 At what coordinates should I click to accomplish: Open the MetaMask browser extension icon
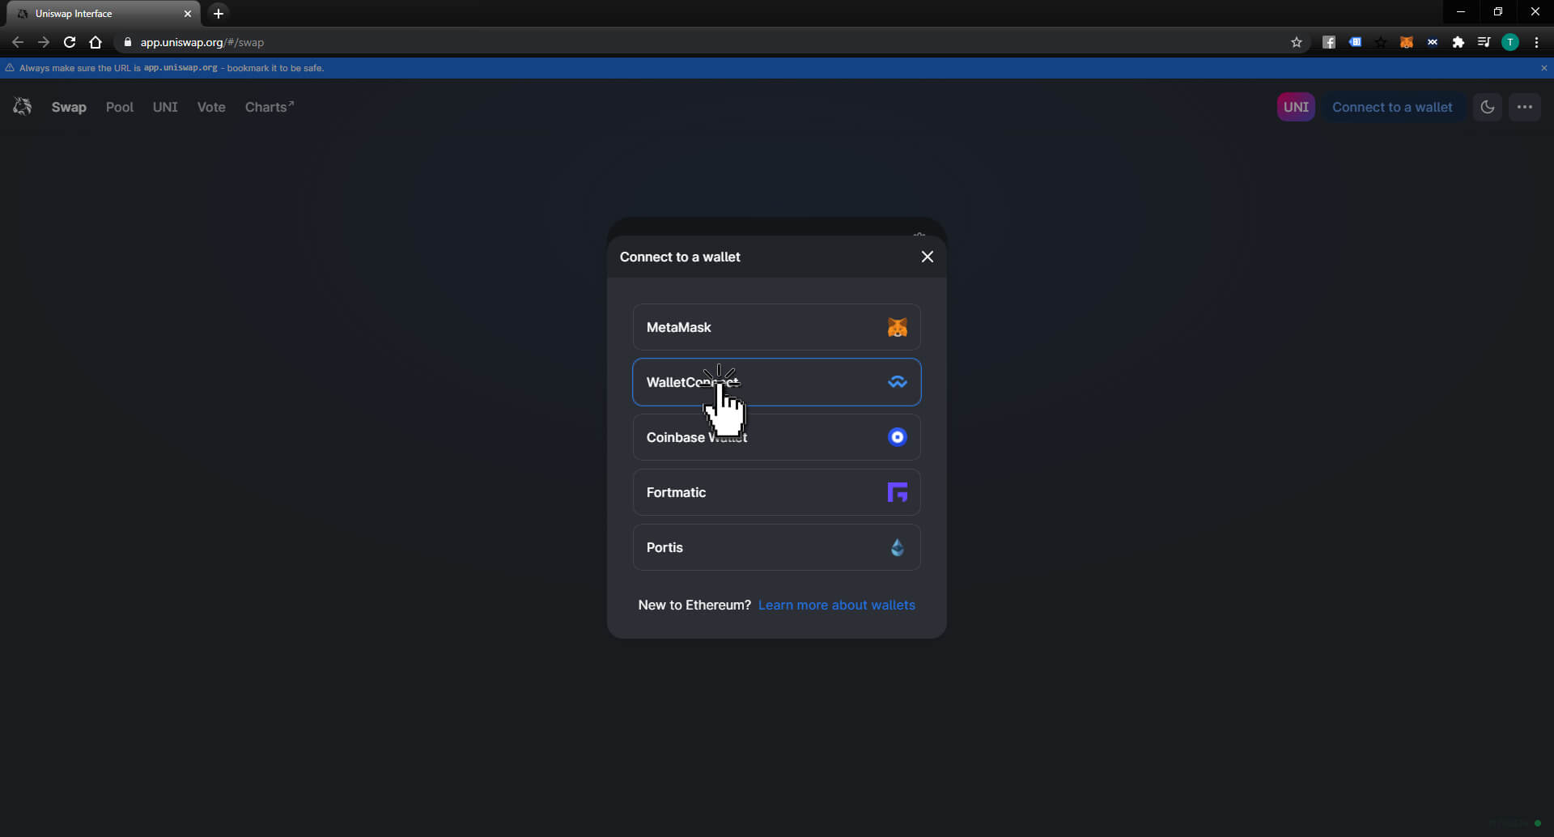click(1407, 42)
